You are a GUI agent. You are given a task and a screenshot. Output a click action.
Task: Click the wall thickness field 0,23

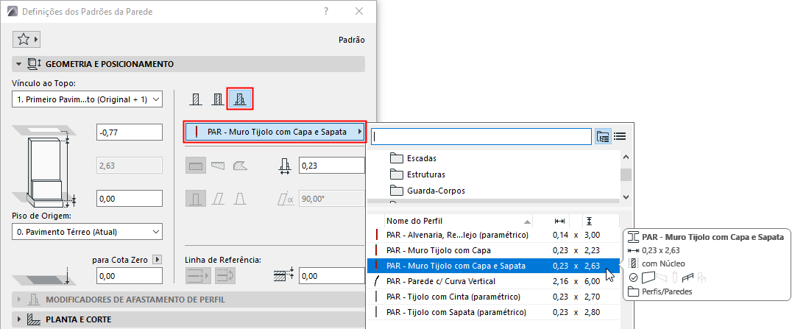[x=332, y=166]
